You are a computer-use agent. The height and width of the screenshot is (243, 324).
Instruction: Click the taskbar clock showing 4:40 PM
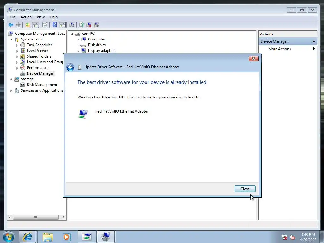coord(308,237)
